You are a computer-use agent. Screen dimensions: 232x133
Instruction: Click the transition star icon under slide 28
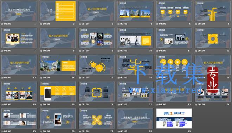(x=118, y=131)
